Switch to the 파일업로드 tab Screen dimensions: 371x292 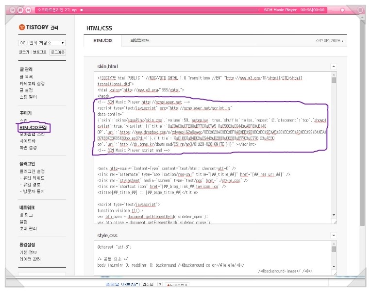[140, 40]
